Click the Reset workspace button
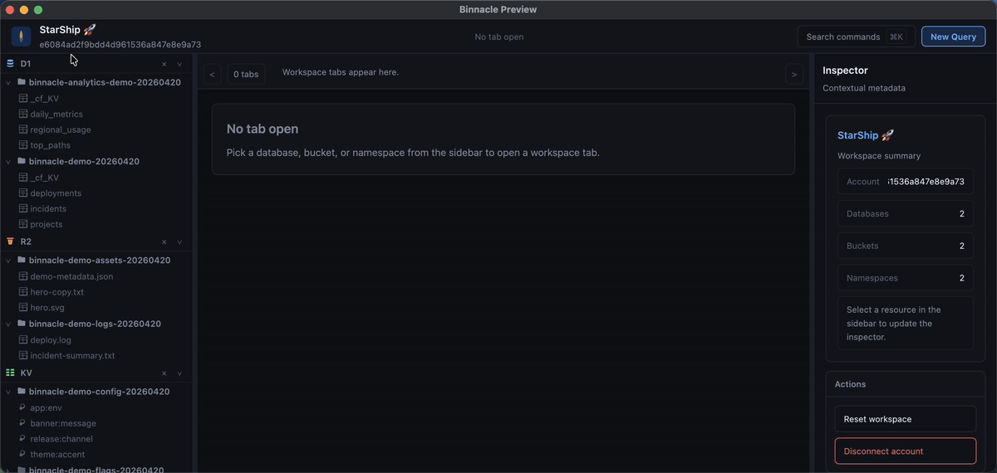997x473 pixels. pos(905,419)
